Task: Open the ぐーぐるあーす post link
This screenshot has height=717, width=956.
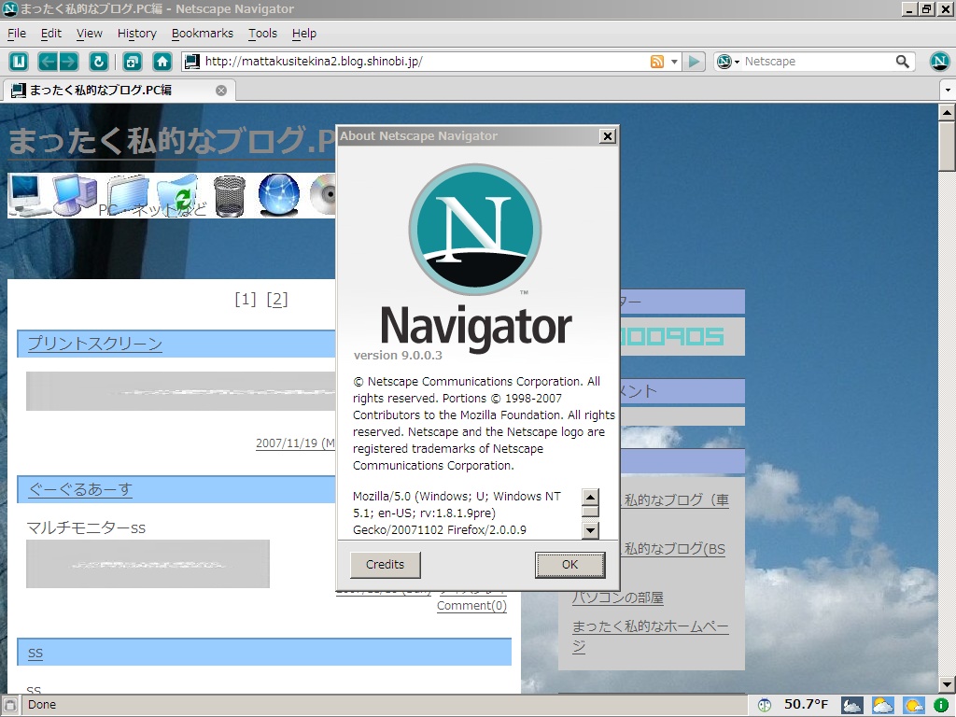Action: tap(80, 489)
